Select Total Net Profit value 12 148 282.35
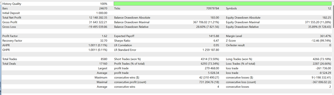 [x=98, y=18]
